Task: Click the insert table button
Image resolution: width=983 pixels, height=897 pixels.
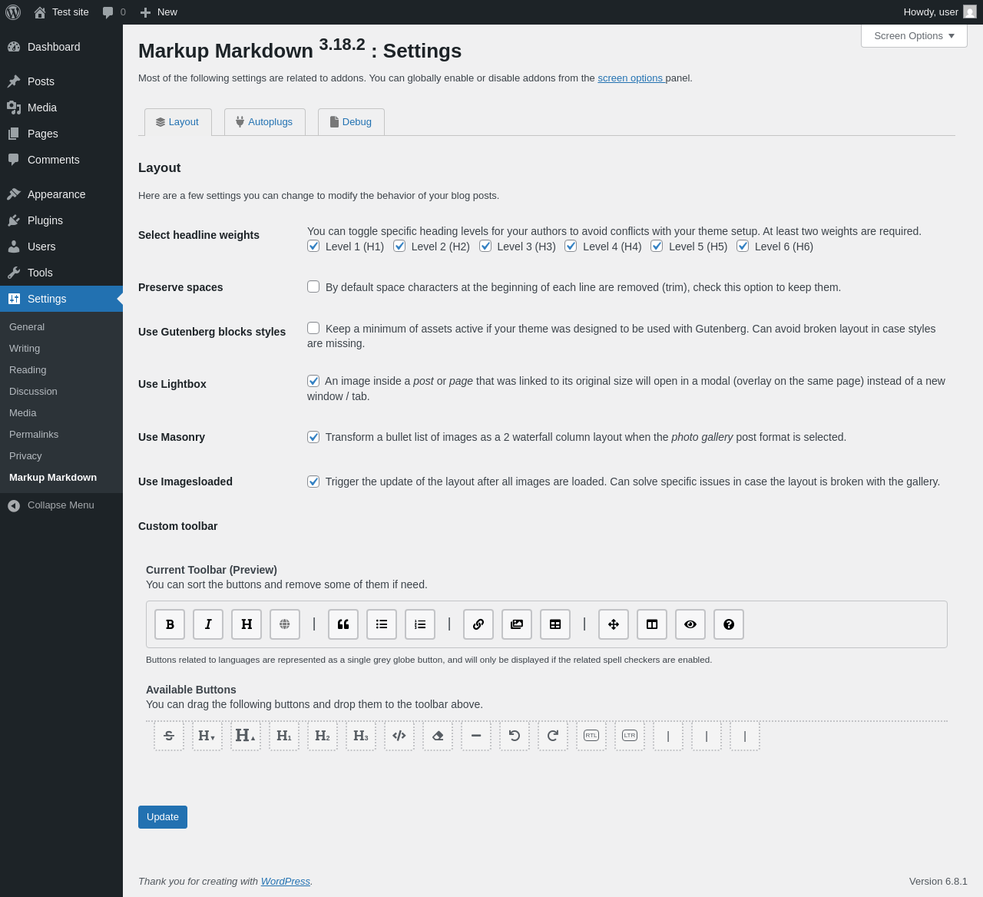Action: coord(555,624)
